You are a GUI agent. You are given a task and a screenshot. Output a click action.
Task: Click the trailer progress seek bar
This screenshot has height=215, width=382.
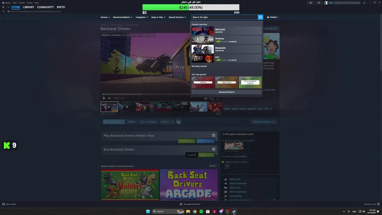coord(146,94)
